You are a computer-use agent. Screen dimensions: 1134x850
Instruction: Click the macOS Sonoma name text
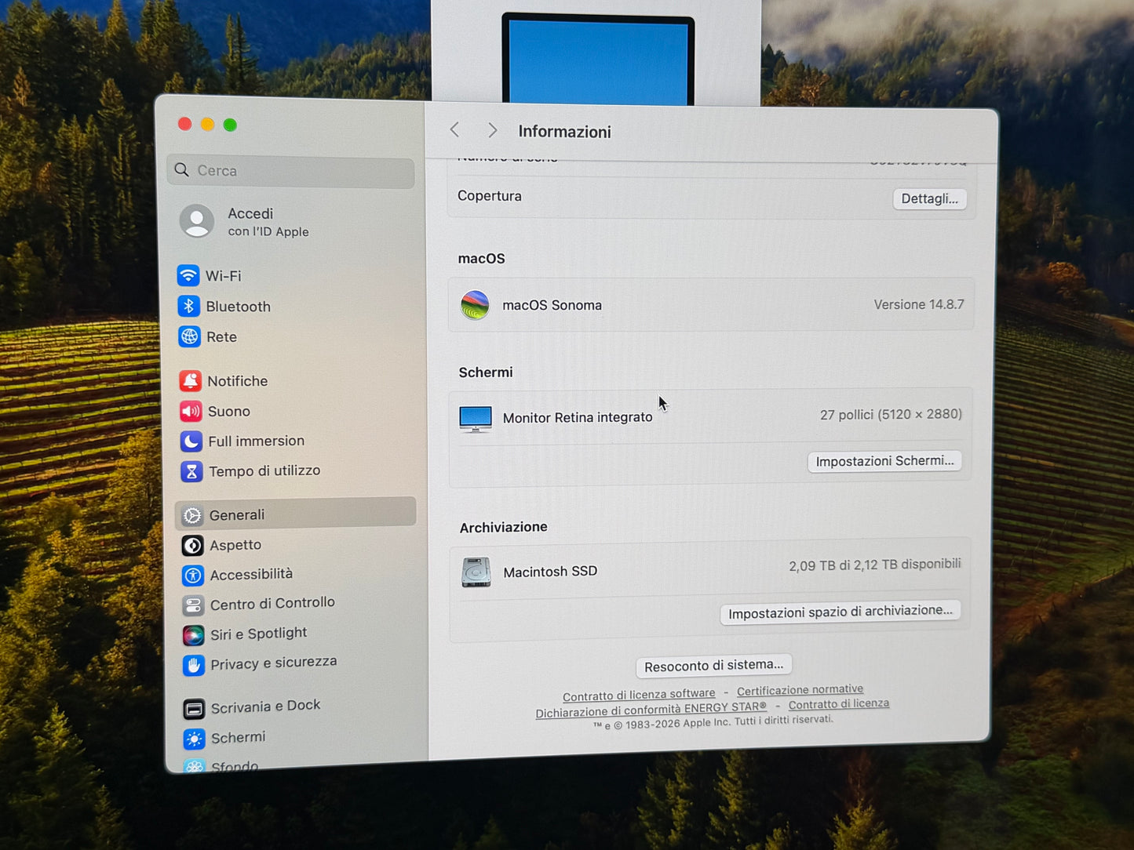(x=552, y=305)
